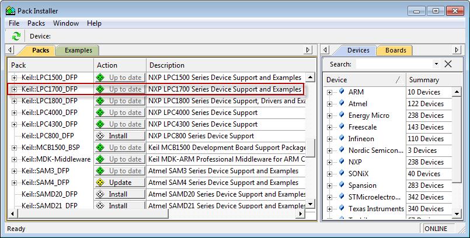Sort by the Device column header

click(x=362, y=80)
